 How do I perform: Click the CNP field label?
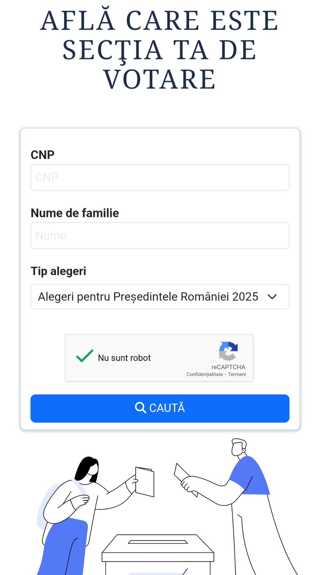point(42,155)
